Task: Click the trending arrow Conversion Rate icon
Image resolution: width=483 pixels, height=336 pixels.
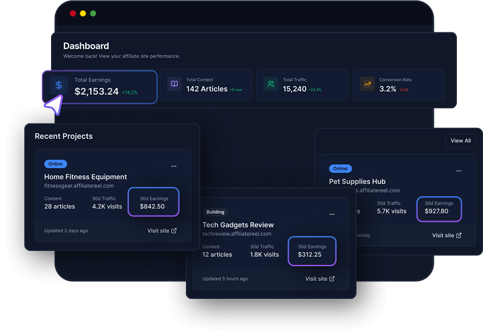Action: tap(368, 84)
